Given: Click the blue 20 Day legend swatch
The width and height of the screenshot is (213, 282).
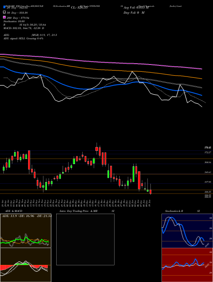Looking at the screenshot, I should [4, 7].
